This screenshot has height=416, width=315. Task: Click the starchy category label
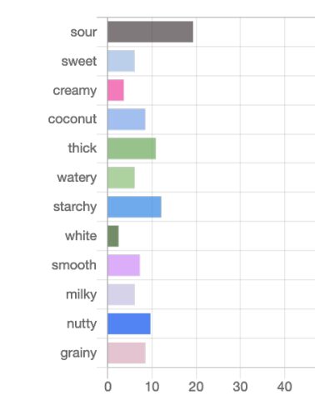pyautogui.click(x=75, y=207)
